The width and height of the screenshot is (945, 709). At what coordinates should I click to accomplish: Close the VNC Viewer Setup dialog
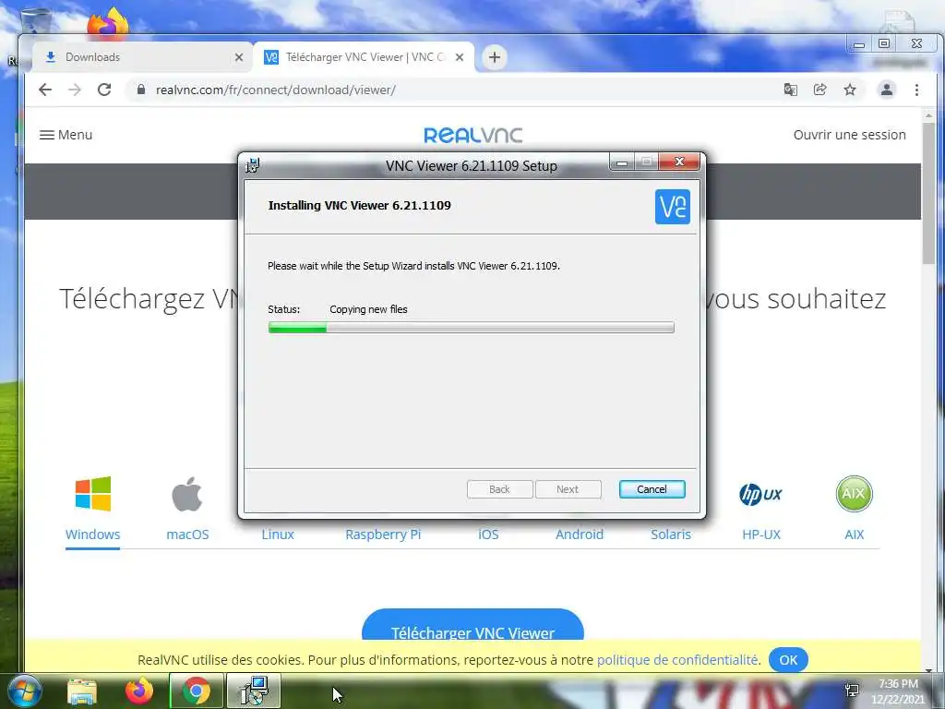point(679,162)
